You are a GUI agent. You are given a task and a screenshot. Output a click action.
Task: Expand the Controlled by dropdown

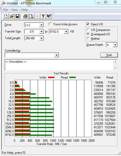[57, 55]
